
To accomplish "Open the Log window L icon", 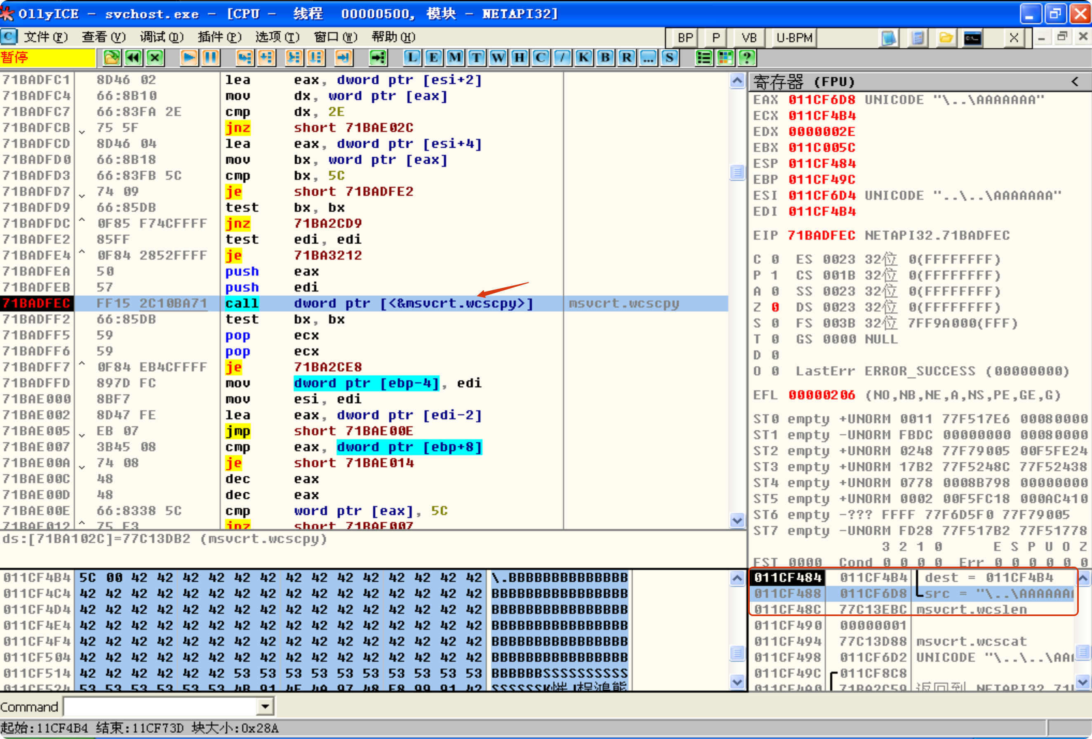I will tap(412, 58).
